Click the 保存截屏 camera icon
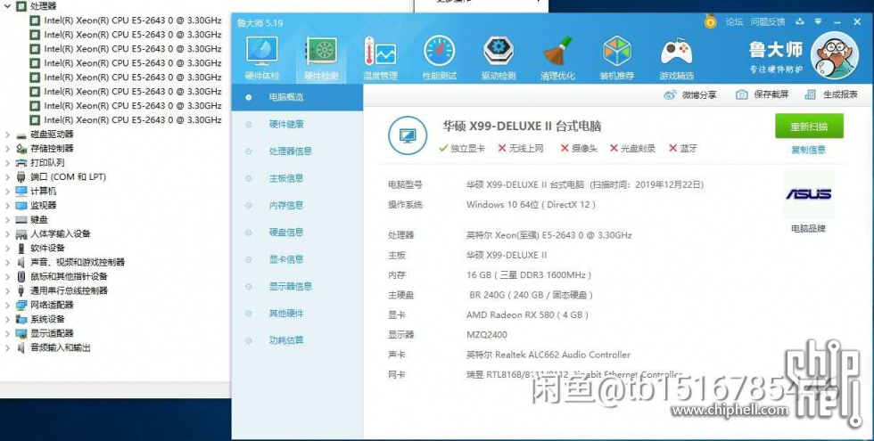Screen dimensions: 874x441 [x=741, y=95]
